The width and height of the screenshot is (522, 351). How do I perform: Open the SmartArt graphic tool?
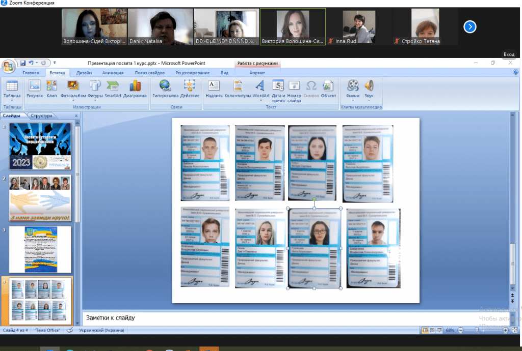[112, 89]
